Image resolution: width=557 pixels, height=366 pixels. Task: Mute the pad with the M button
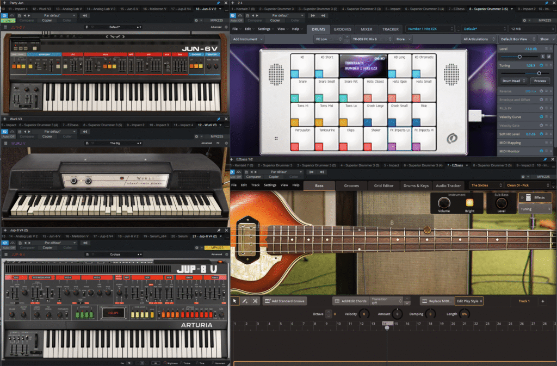coord(549,57)
